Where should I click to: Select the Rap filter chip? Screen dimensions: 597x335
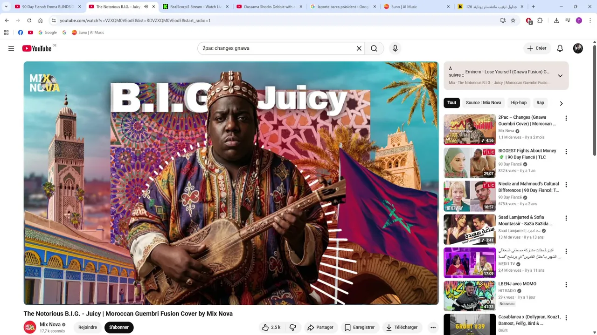540,103
